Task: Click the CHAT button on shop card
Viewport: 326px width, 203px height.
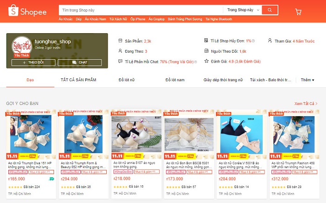Action: click(x=80, y=63)
